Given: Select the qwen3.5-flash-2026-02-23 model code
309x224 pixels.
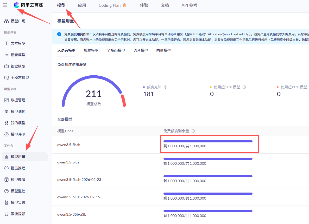Looking at the screenshot, I should pyautogui.click(x=79, y=180).
